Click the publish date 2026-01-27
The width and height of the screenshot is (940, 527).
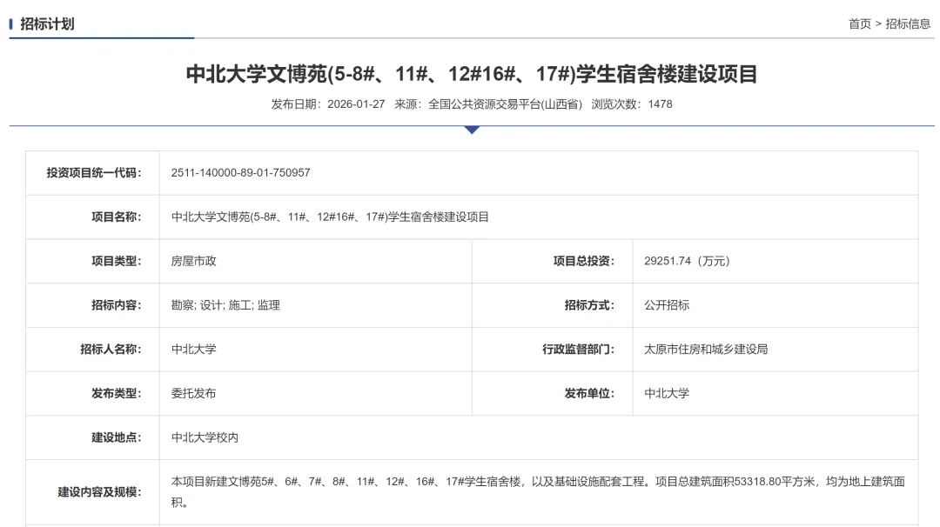(x=356, y=104)
